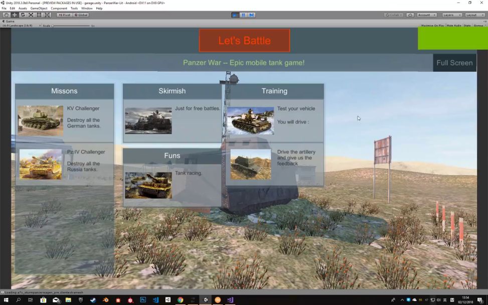Toggle Maximize On Play
This screenshot has height=305, width=488.
point(432,26)
